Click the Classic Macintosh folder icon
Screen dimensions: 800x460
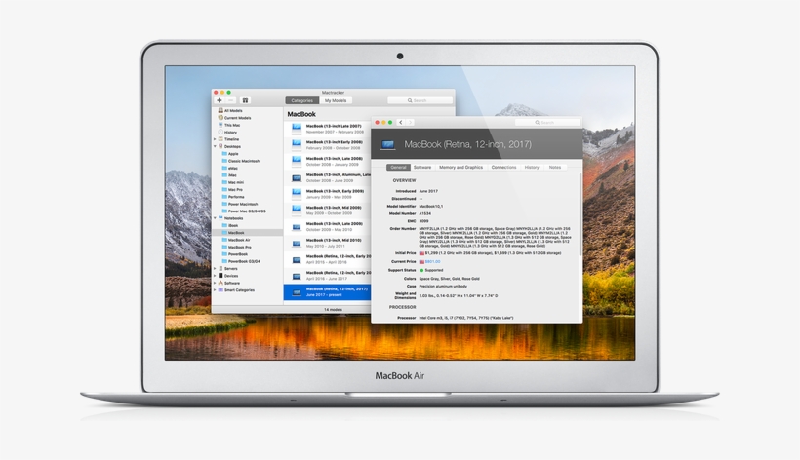(x=224, y=161)
